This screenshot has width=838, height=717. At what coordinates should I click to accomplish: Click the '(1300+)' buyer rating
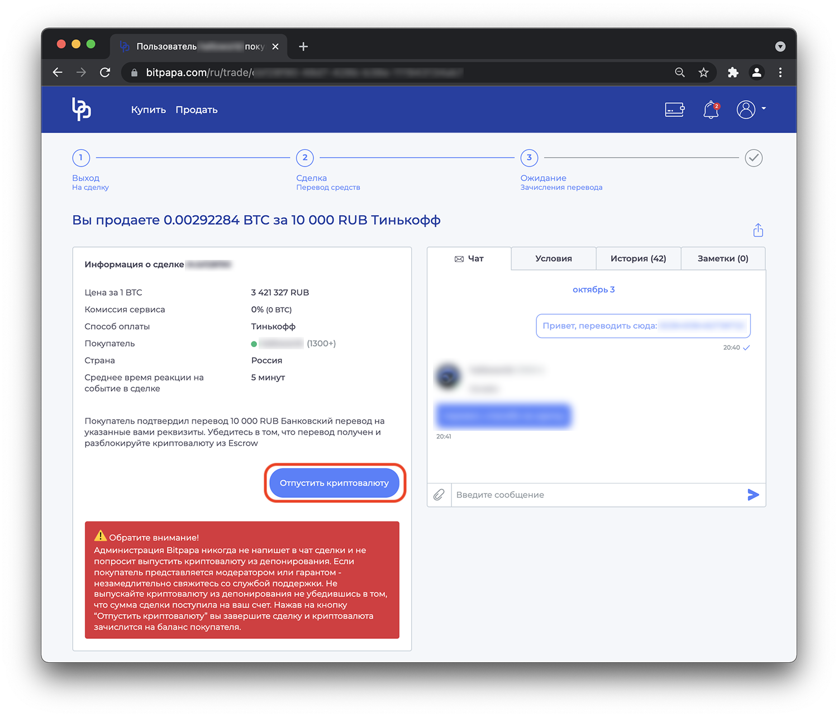click(x=321, y=343)
